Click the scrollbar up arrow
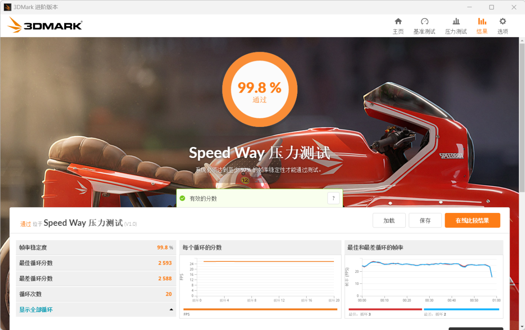The height and width of the screenshot is (330, 525). coord(522,40)
